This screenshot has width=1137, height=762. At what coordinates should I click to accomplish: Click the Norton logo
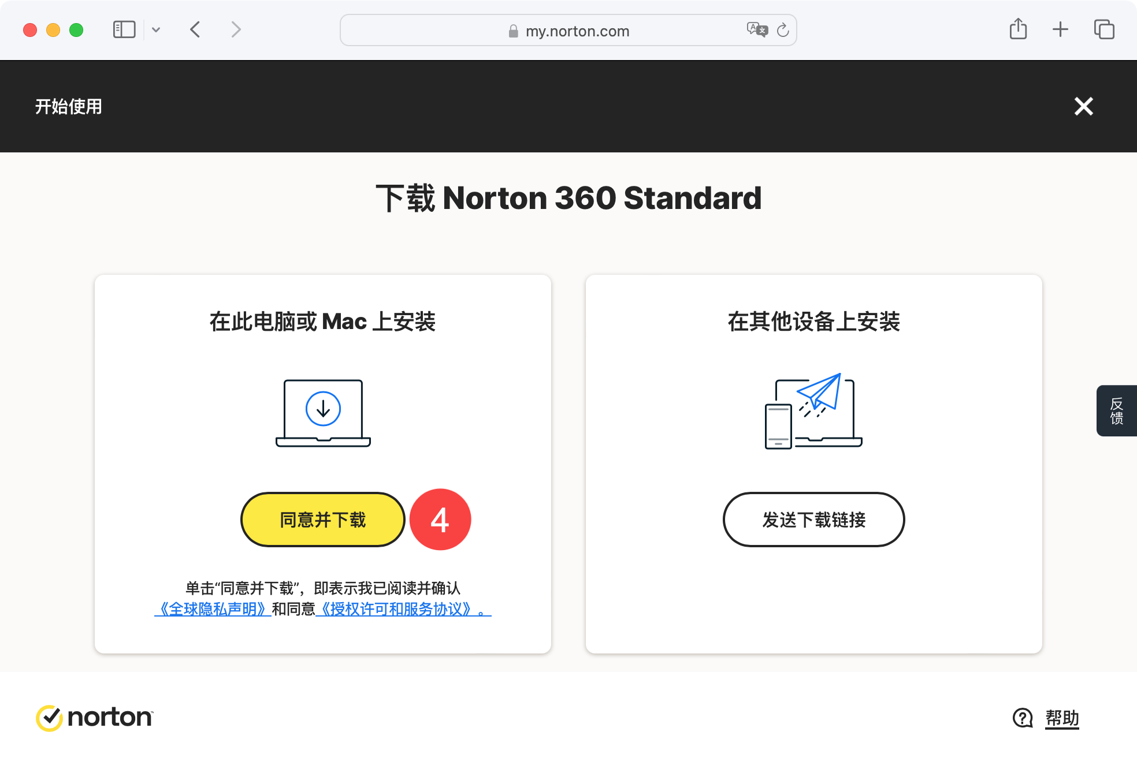click(x=94, y=718)
